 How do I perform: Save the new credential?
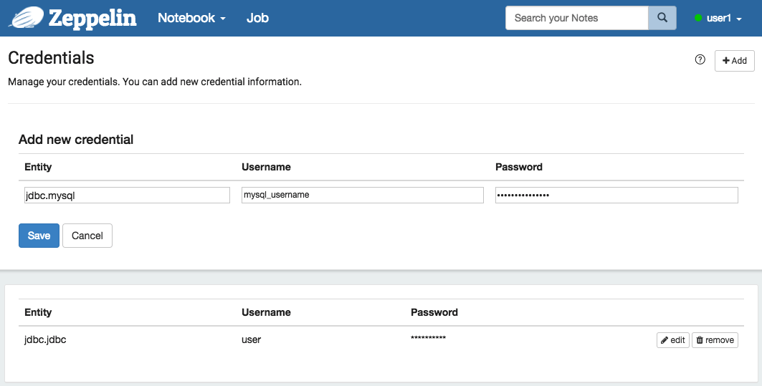tap(39, 236)
